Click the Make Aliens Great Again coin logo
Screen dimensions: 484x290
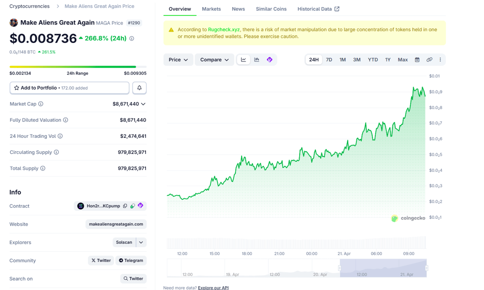(14, 23)
